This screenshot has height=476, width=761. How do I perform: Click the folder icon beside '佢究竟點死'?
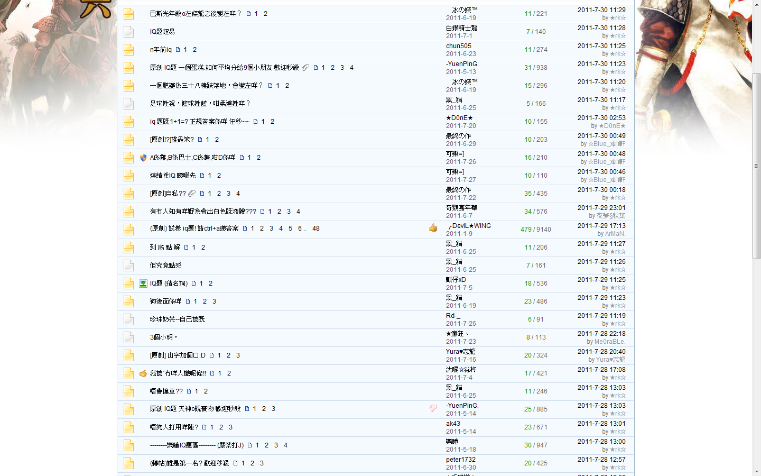click(x=128, y=266)
